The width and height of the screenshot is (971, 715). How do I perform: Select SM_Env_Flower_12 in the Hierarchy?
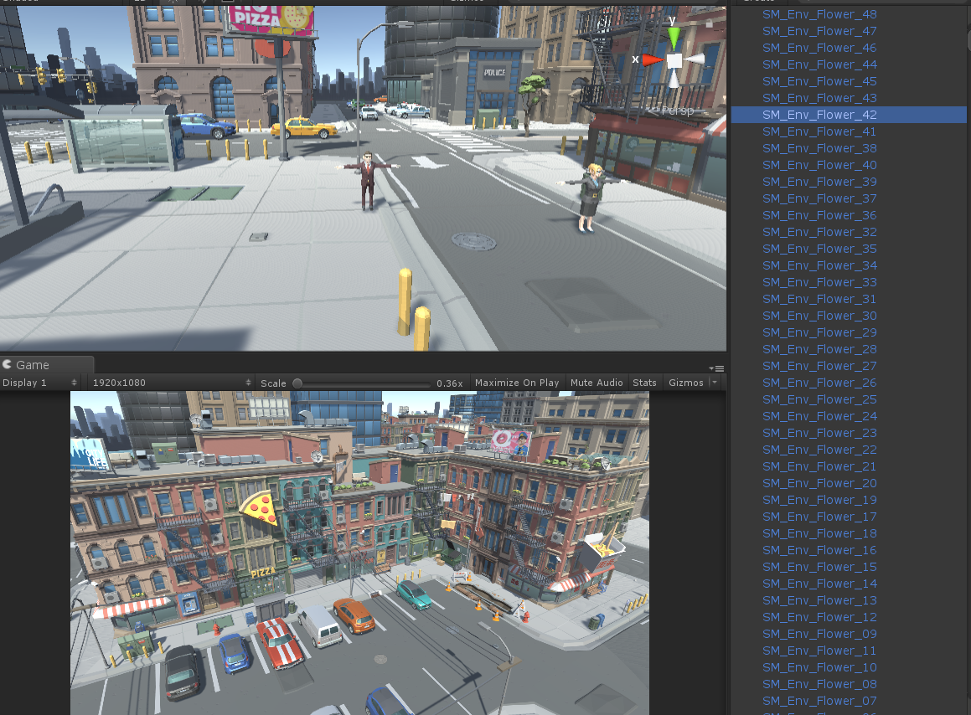pos(849,616)
